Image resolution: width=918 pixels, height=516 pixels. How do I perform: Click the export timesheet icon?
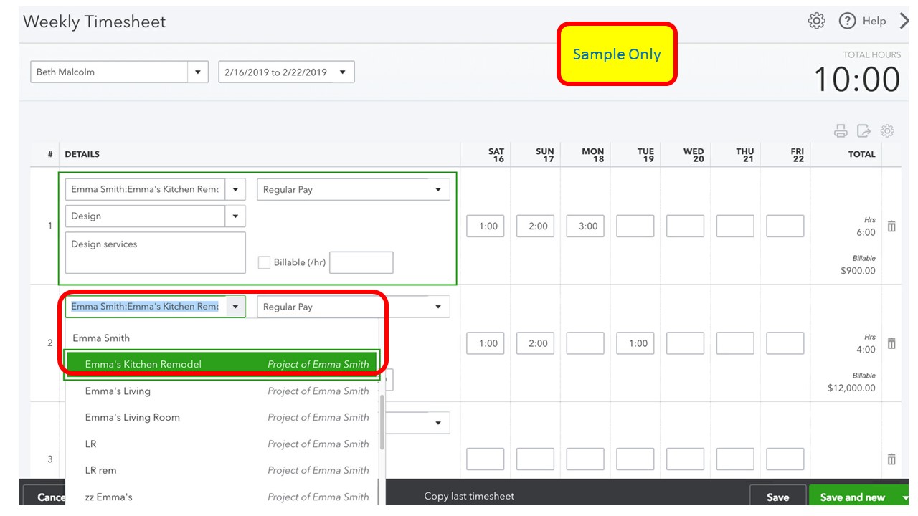(x=863, y=130)
